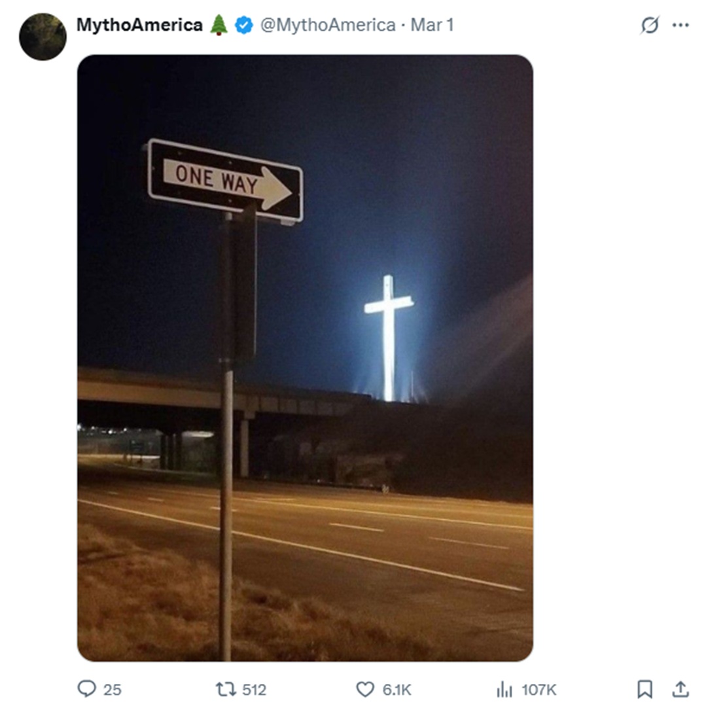The height and width of the screenshot is (712, 706).
Task: Share the post via upload arrow icon
Action: 680,689
